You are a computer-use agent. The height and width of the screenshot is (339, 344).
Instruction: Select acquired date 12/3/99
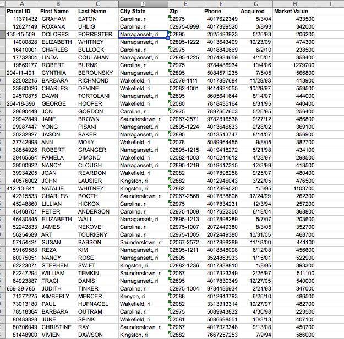(x=256, y=165)
